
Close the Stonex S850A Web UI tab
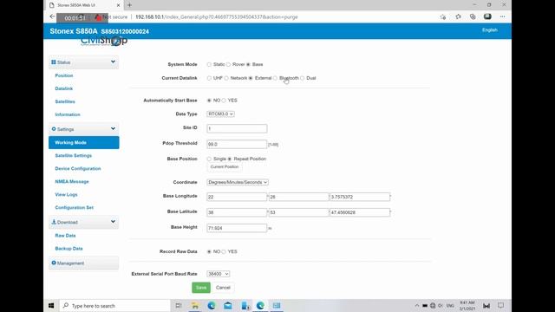118,5
